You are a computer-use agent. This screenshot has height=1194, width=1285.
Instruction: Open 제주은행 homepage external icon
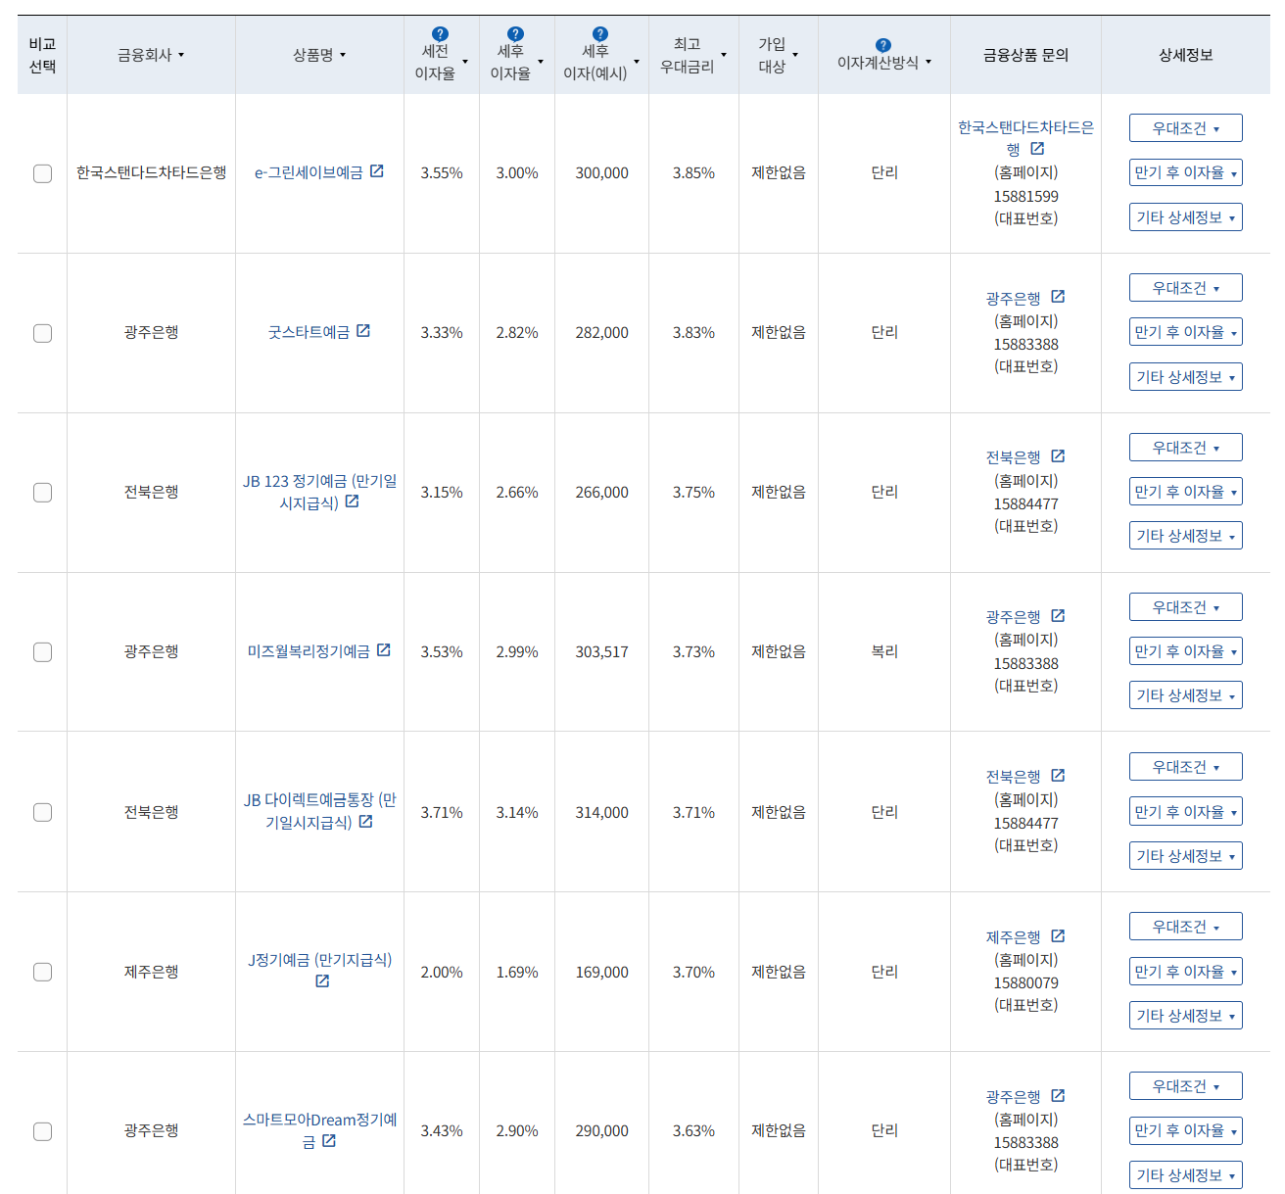pos(1058,935)
